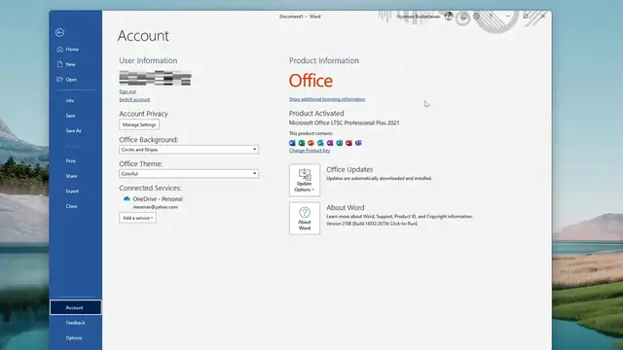Open the Info tab in sidebar
The image size is (623, 350).
click(70, 101)
